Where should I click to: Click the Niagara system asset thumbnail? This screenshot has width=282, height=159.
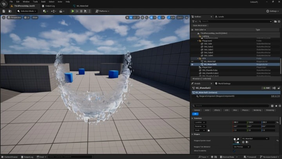pos(236,140)
